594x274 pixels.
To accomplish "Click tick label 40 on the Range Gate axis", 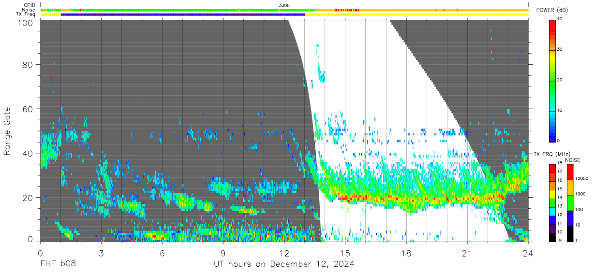I will coord(28,153).
